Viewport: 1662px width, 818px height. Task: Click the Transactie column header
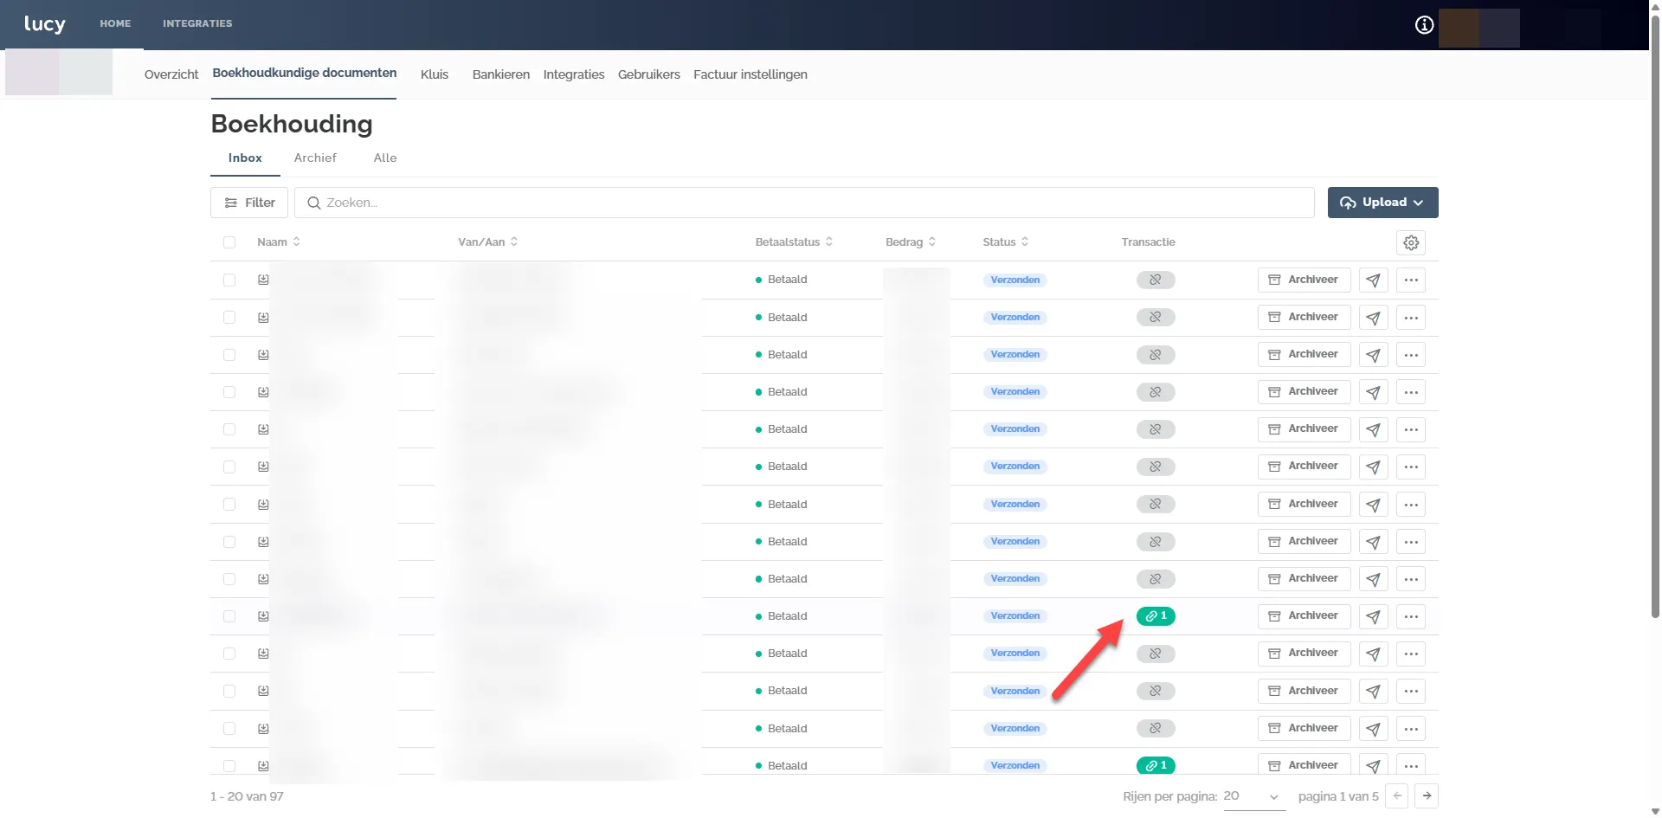pyautogui.click(x=1148, y=242)
